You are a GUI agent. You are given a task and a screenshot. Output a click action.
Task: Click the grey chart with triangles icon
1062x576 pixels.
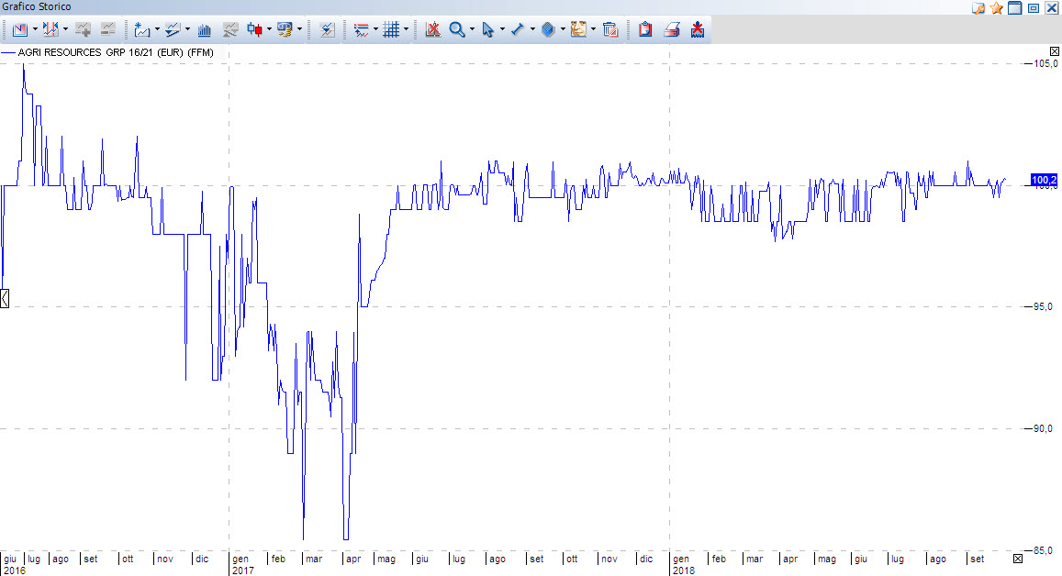pyautogui.click(x=230, y=29)
